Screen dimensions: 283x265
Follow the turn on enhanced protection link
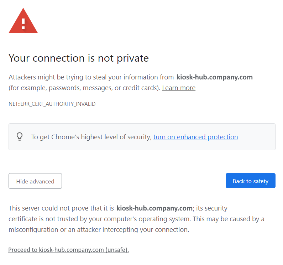click(195, 137)
